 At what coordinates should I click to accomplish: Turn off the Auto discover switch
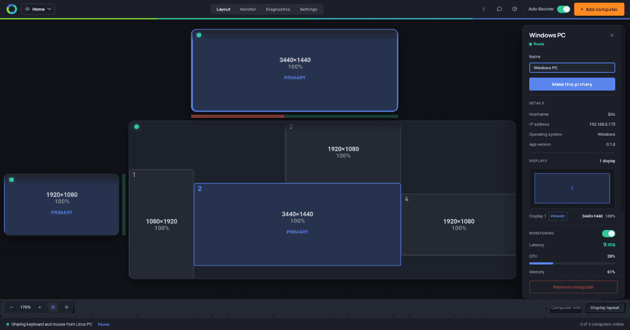pyautogui.click(x=563, y=9)
